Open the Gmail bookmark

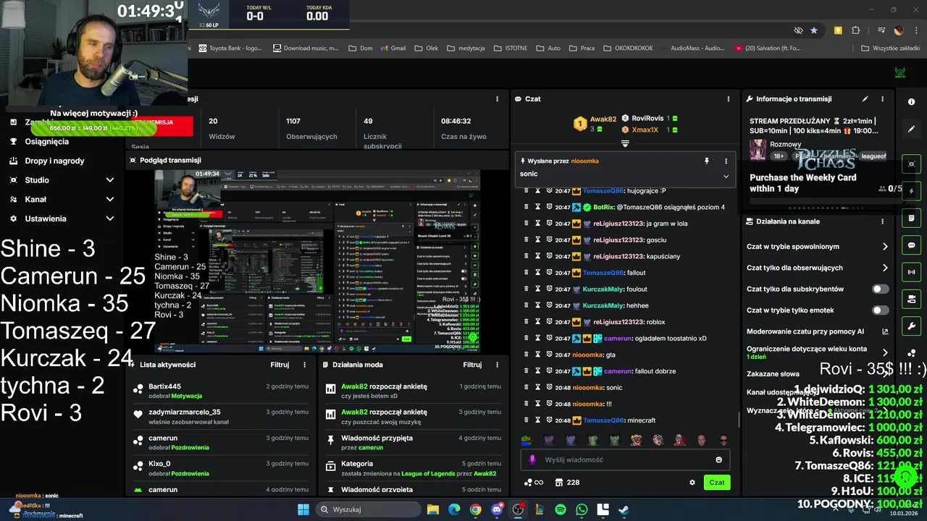coord(392,48)
